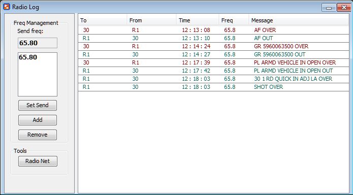Click the Remove frequency button
Viewport: 353px width, 195px height.
coord(38,135)
